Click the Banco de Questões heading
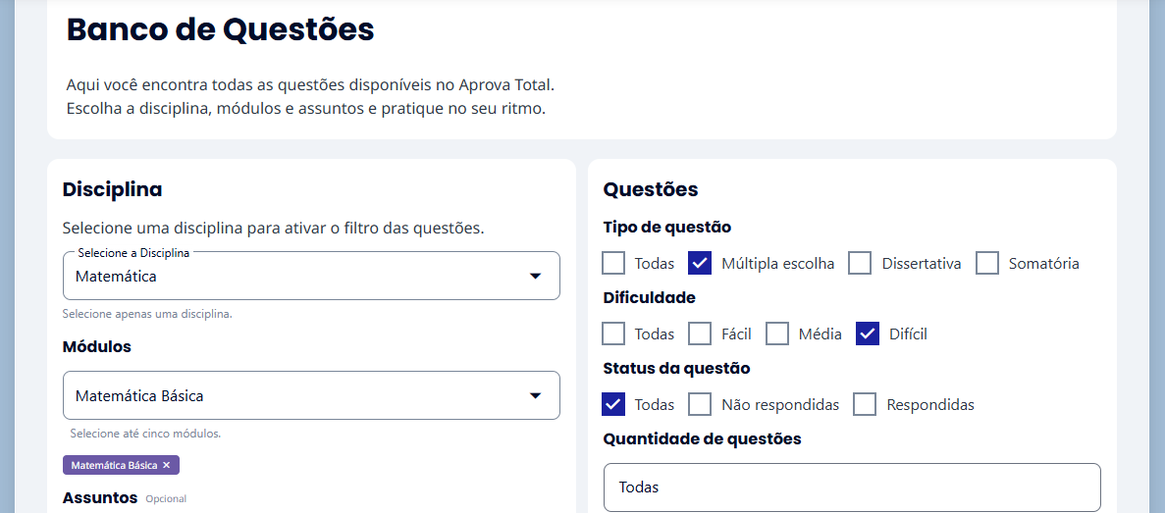This screenshot has width=1165, height=513. [x=221, y=29]
